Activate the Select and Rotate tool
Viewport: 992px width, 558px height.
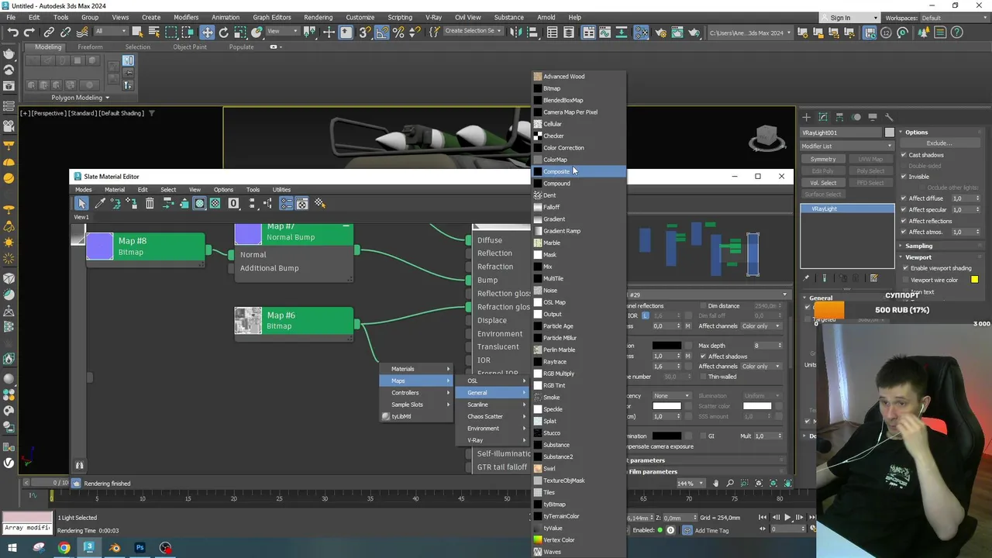224,32
